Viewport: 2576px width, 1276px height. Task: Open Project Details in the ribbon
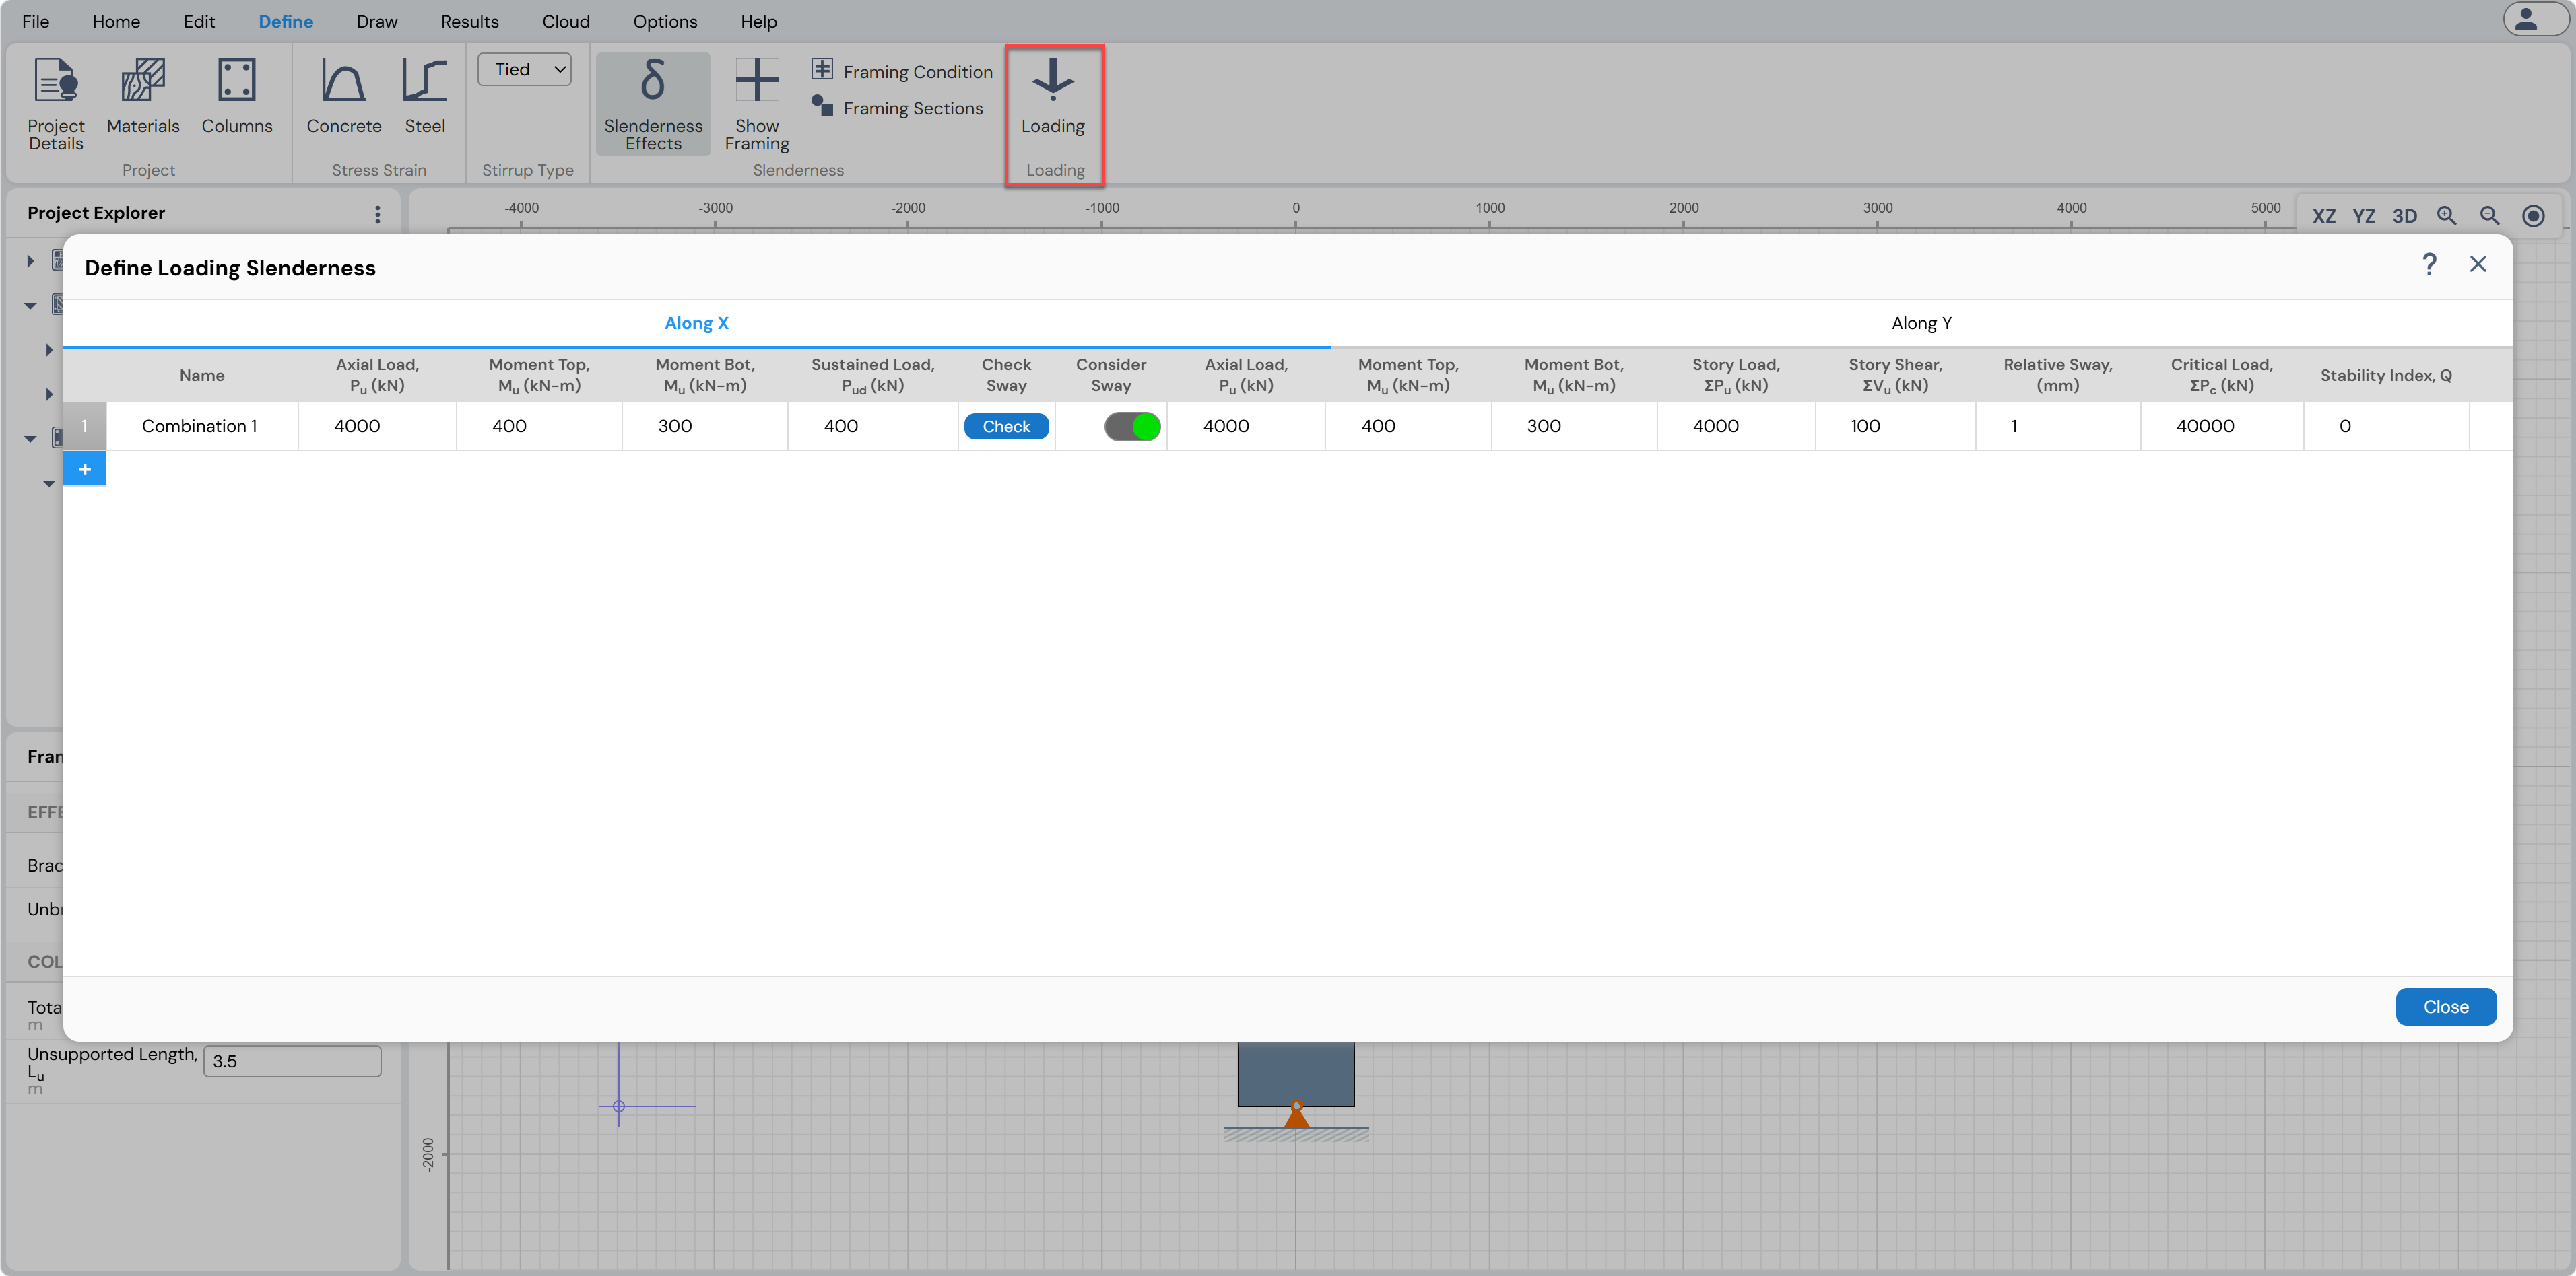pyautogui.click(x=56, y=104)
